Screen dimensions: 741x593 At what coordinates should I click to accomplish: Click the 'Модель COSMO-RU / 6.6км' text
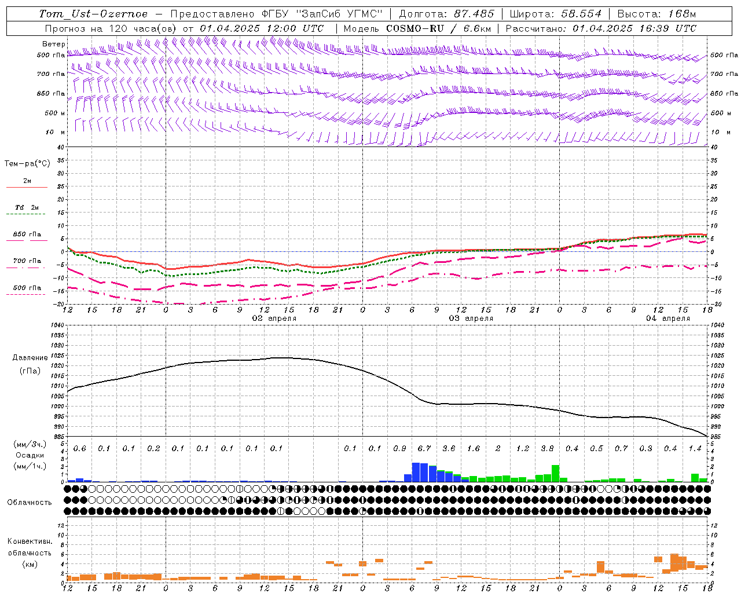[x=417, y=28]
